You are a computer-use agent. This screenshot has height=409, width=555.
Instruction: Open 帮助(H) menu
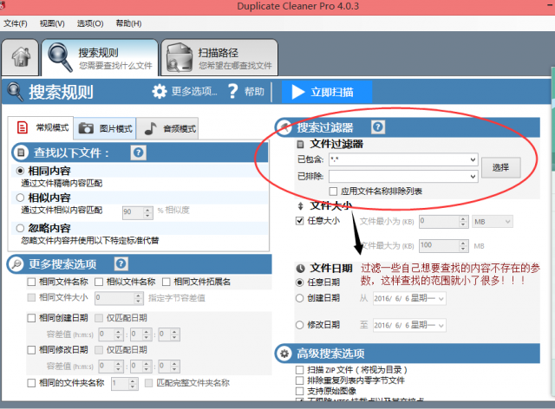pos(129,23)
